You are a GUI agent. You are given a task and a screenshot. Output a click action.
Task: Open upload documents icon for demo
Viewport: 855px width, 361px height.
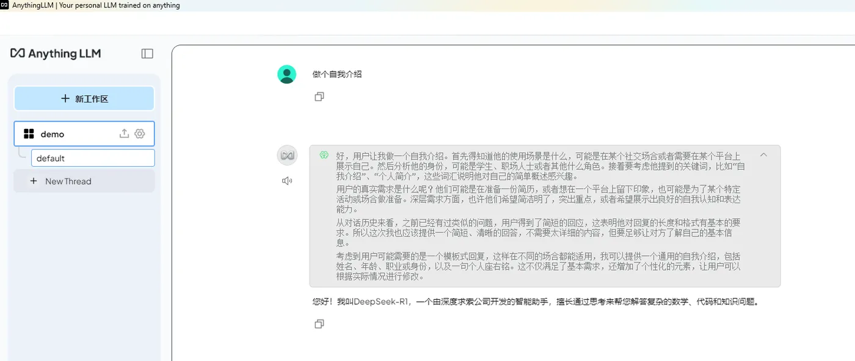pyautogui.click(x=124, y=134)
